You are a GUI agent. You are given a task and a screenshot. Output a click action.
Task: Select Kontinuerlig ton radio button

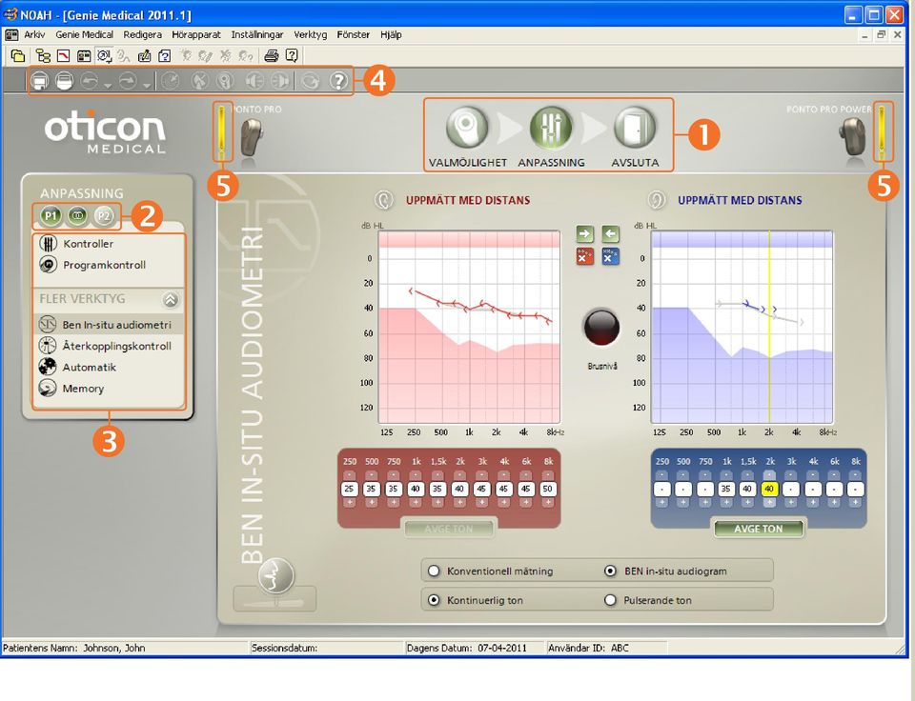click(434, 599)
